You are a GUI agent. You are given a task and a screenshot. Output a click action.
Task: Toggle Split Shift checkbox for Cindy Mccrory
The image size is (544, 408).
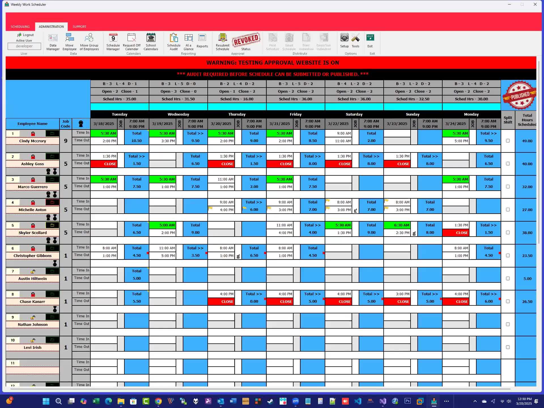pos(508,141)
